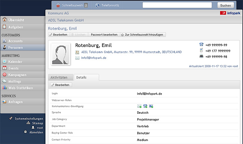The height and width of the screenshot is (144, 243).
Task: Click the Schnellauswahl basket icon
Action: (x=58, y=5)
